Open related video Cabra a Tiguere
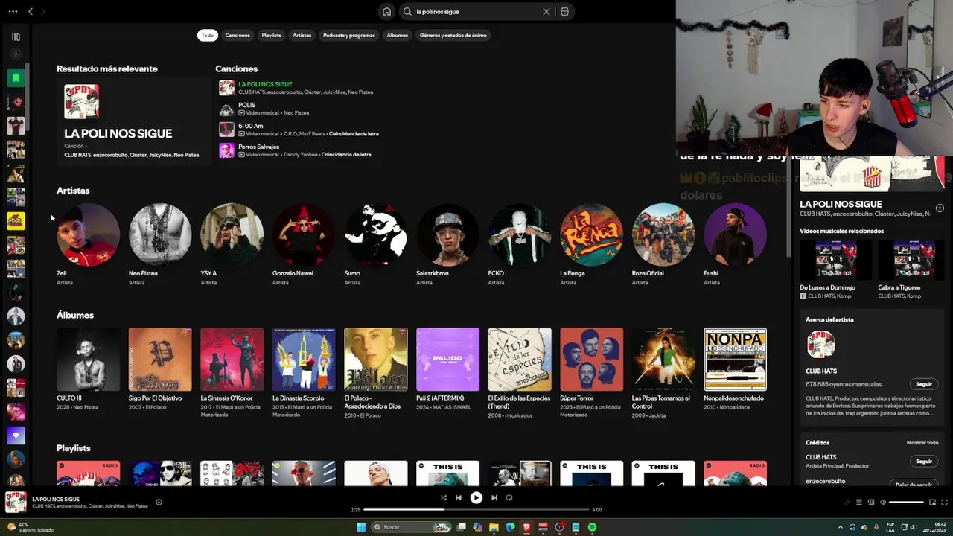 (912, 259)
